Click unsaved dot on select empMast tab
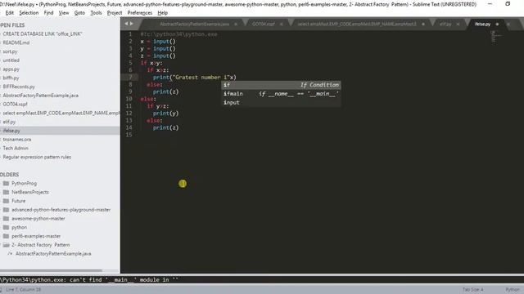 423,24
